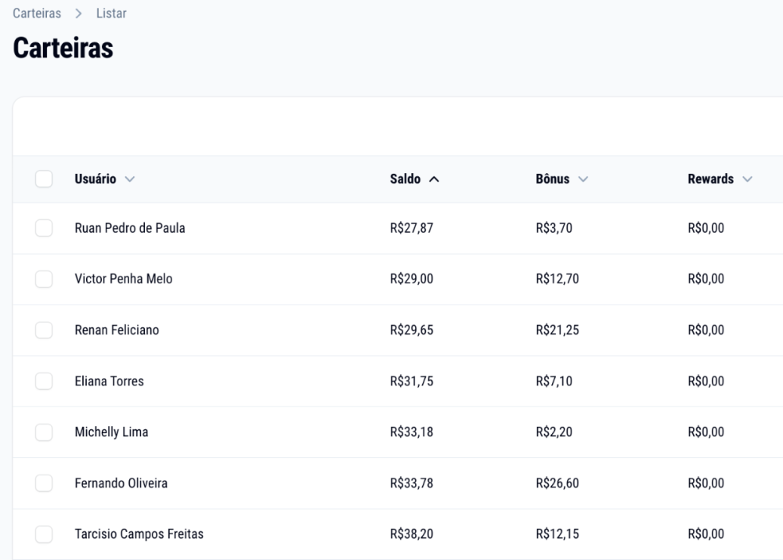Click Tarcisio Campos Freitas's rewards R$0,00
This screenshot has height=560, width=783.
pyautogui.click(x=705, y=534)
